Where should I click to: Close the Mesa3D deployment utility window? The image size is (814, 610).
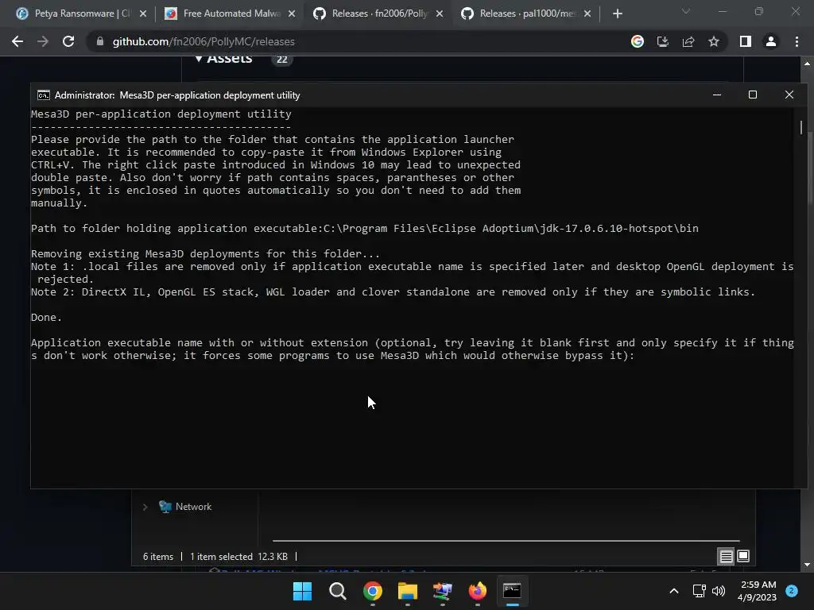789,95
